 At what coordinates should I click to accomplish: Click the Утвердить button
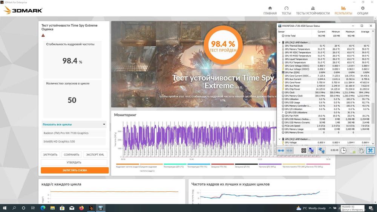click(x=74, y=162)
